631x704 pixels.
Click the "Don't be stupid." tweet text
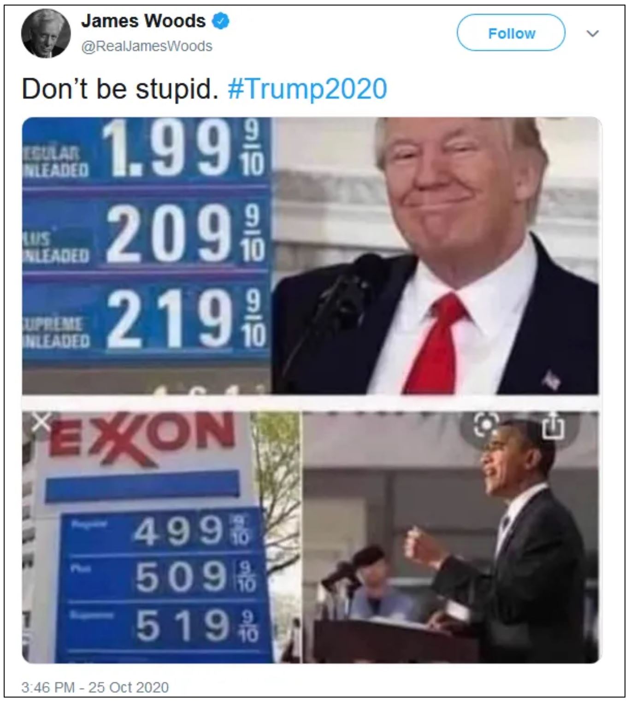(x=120, y=89)
